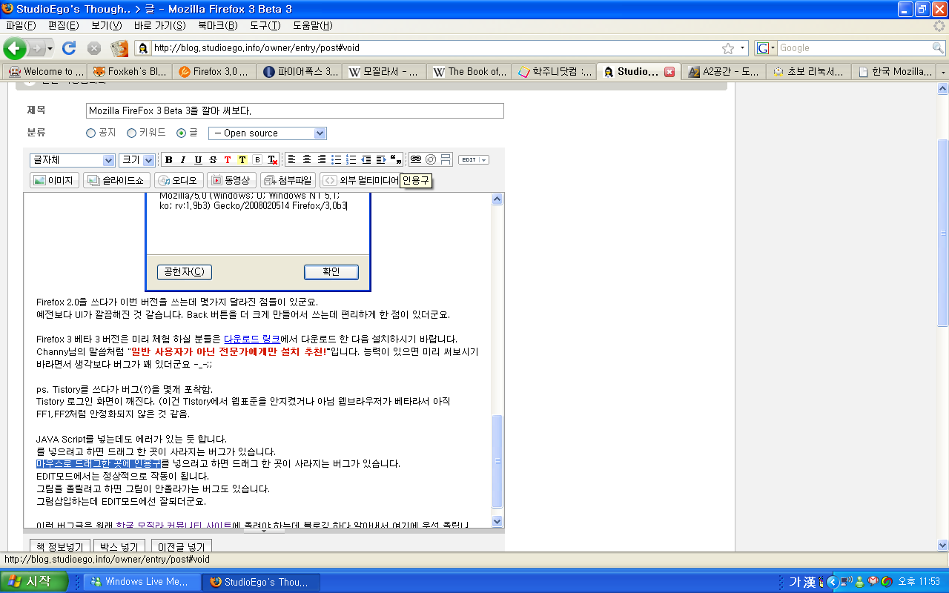Click the circular icon next to the link tool
Screen dimensions: 949x593
[431, 159]
